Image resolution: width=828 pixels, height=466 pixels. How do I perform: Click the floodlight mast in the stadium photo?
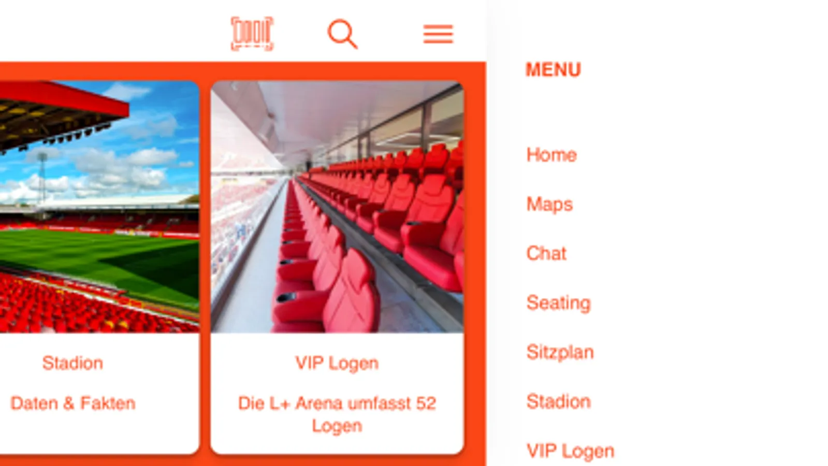click(x=42, y=176)
